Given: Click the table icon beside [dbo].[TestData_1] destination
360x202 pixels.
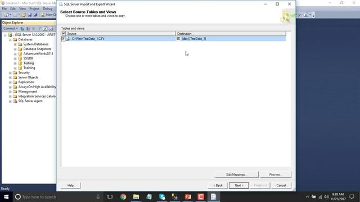Looking at the screenshot, I should click(x=178, y=39).
